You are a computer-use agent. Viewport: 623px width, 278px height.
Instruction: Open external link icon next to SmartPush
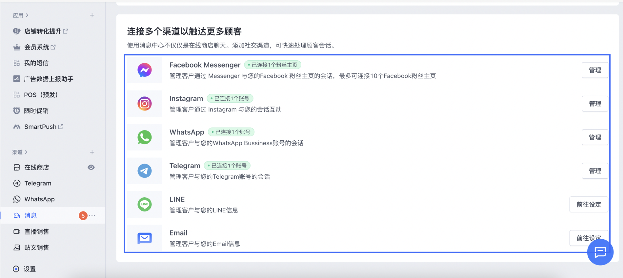tap(61, 126)
